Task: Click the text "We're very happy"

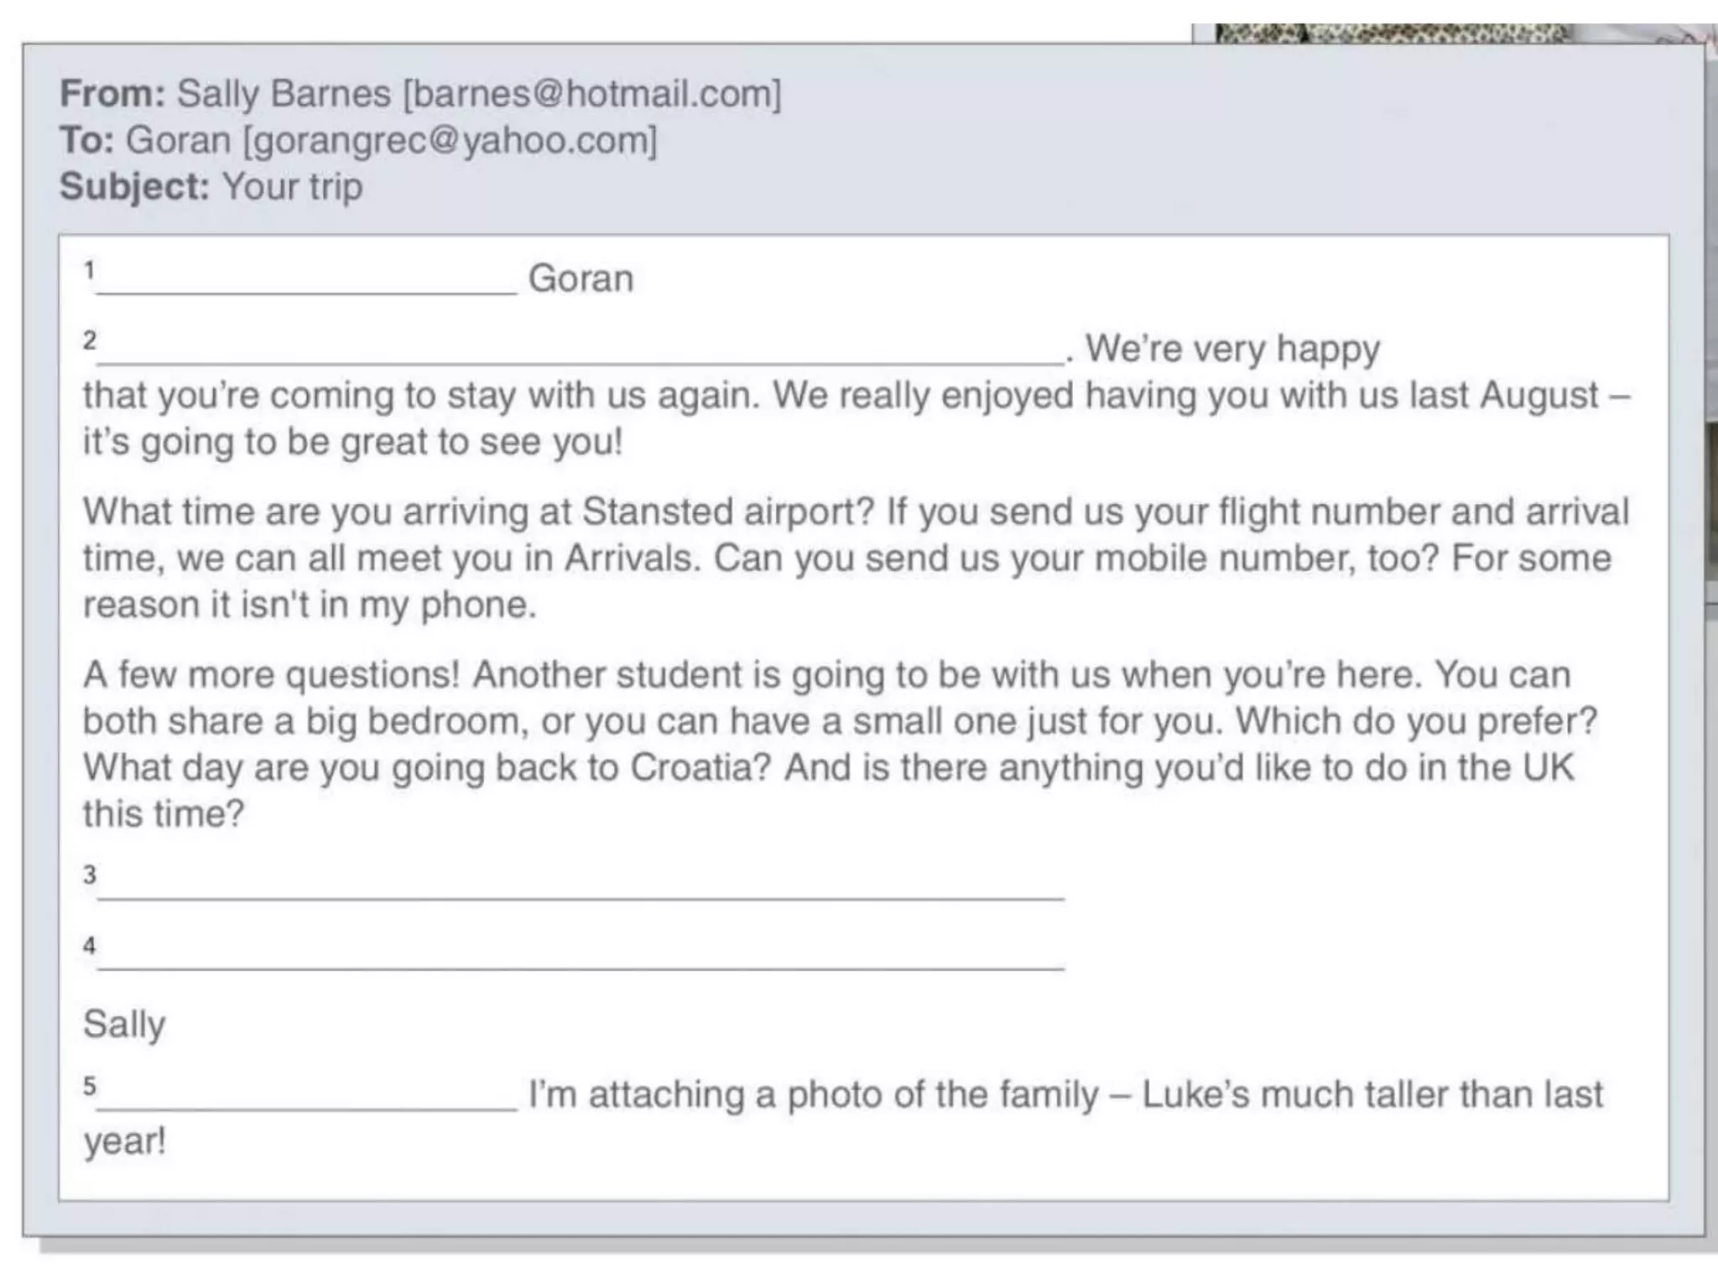Action: pos(1232,349)
